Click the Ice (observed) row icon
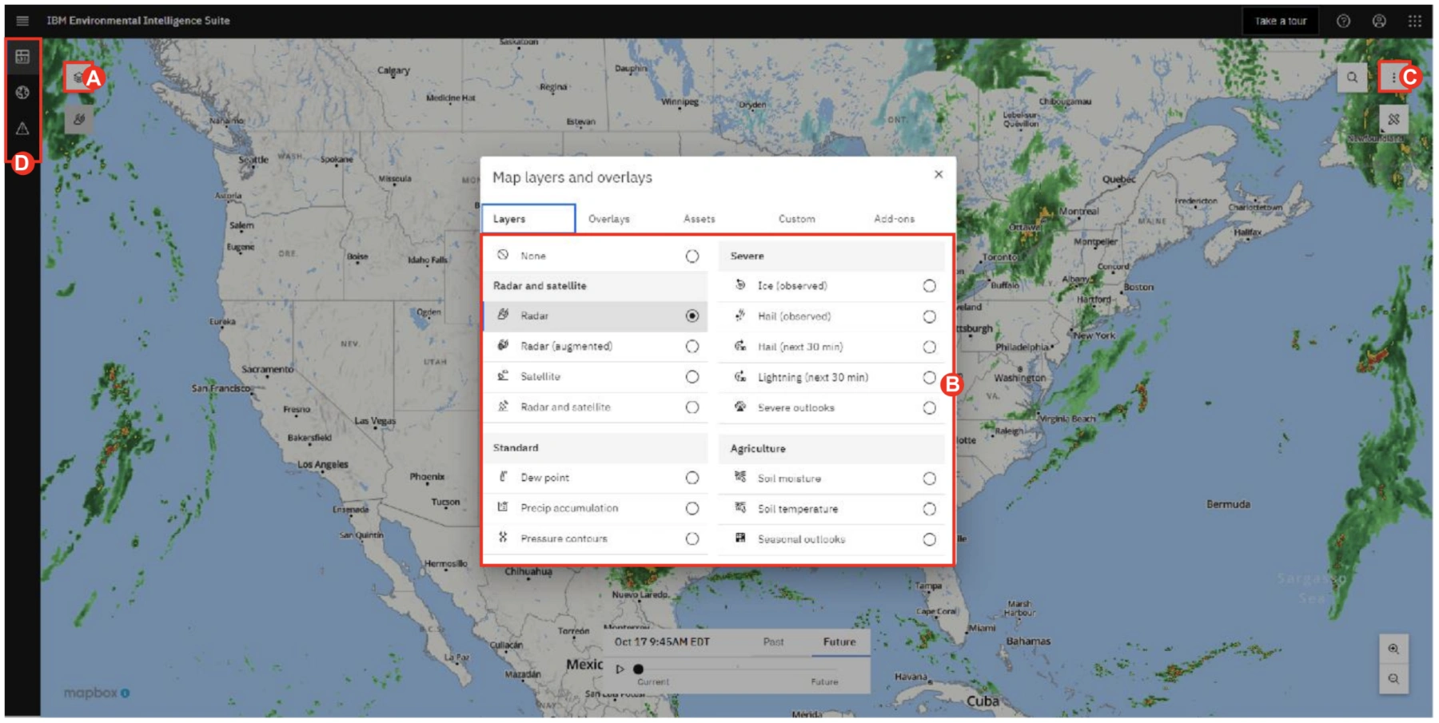 740,285
